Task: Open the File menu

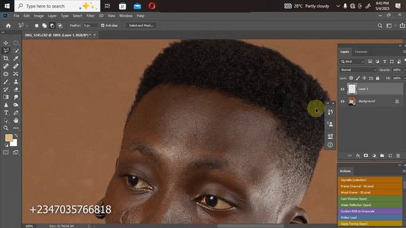Action: [x=16, y=16]
